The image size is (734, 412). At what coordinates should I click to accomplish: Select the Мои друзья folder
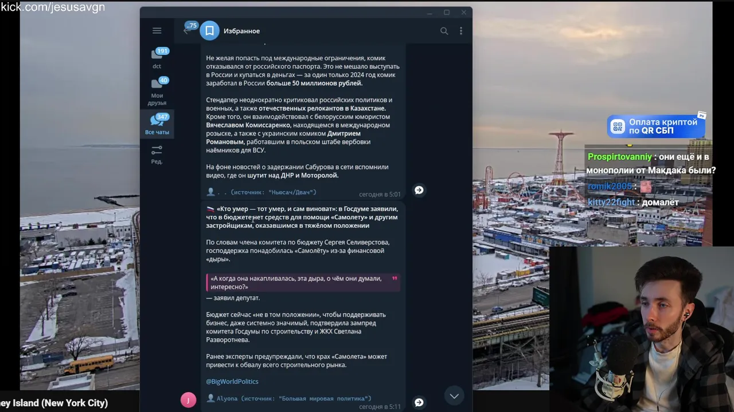[157, 92]
